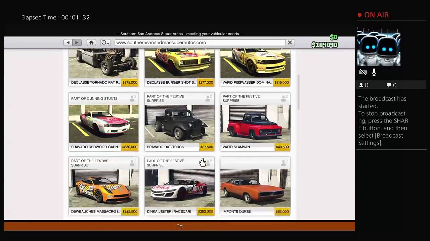Click the player icon on Bravado Rat-Truck card
430x241 pixels.
click(208, 98)
